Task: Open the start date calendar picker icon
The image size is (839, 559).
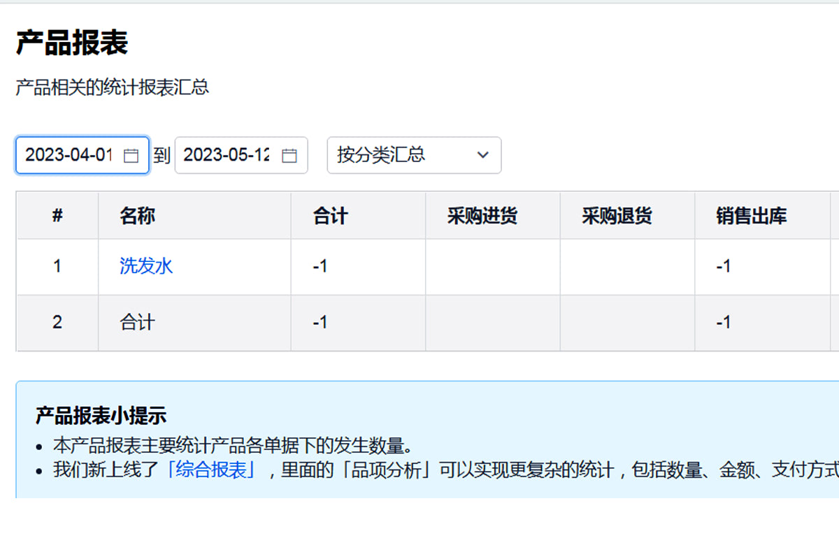Action: [130, 155]
